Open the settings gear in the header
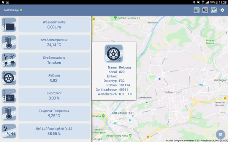228x142 pixels. pyautogui.click(x=222, y=10)
